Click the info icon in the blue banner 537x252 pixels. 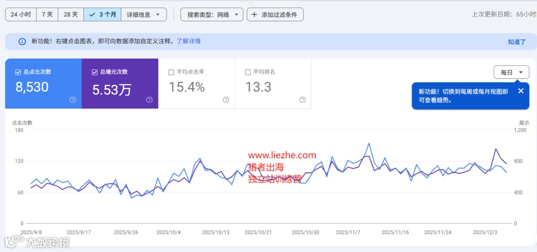(x=22, y=42)
